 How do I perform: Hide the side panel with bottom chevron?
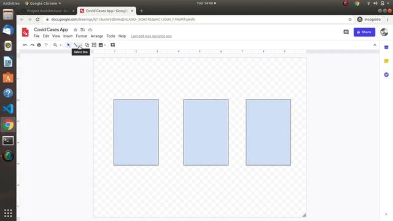[x=386, y=214]
